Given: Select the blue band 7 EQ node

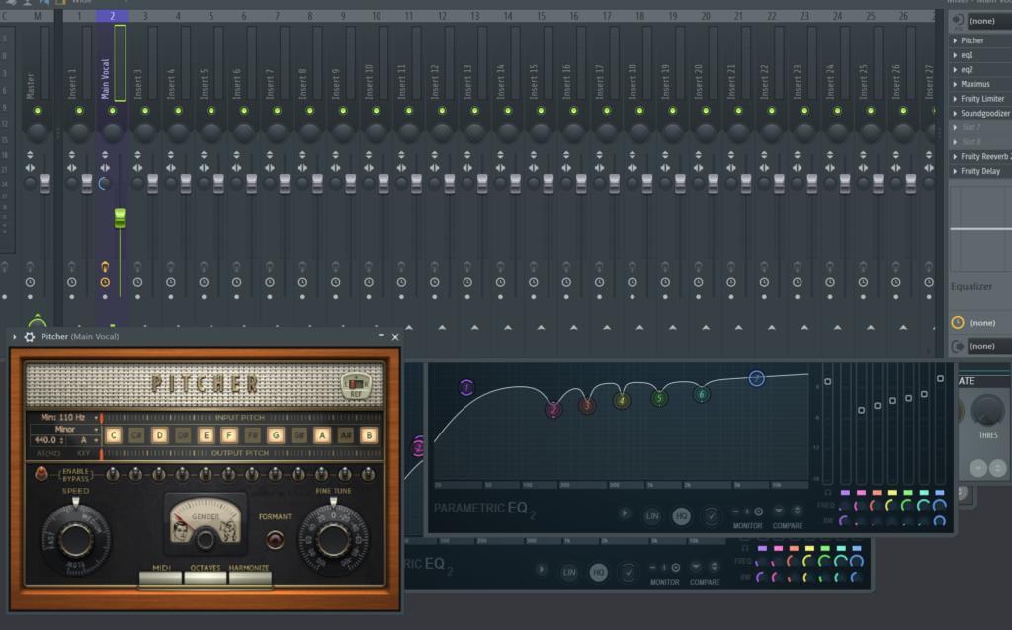Looking at the screenshot, I should click(x=756, y=378).
